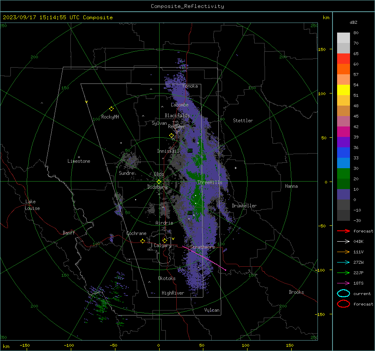Click the magenta 18TS arrow icon
The image size is (375, 351).
[x=343, y=283]
